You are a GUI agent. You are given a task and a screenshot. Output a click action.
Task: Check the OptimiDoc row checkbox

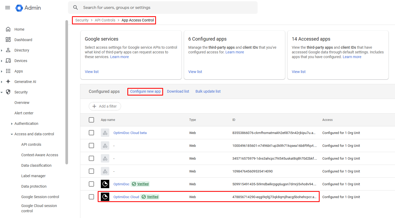click(91, 184)
